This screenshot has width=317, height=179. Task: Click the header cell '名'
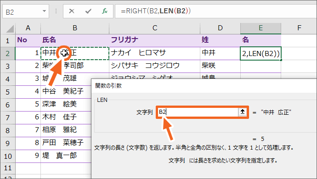[x=260, y=40]
